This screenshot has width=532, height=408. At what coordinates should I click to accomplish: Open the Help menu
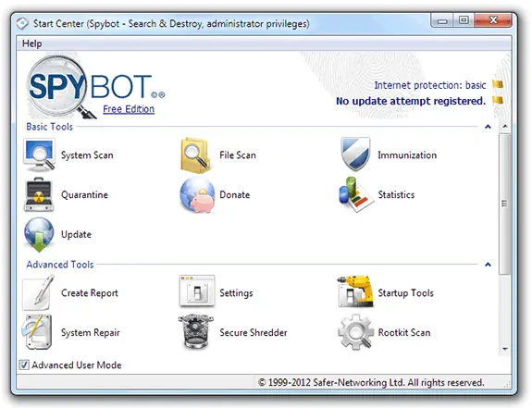coord(32,43)
